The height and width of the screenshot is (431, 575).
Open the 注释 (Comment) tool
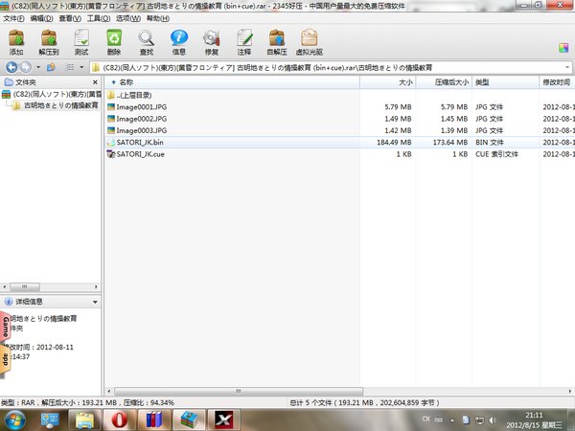point(243,41)
